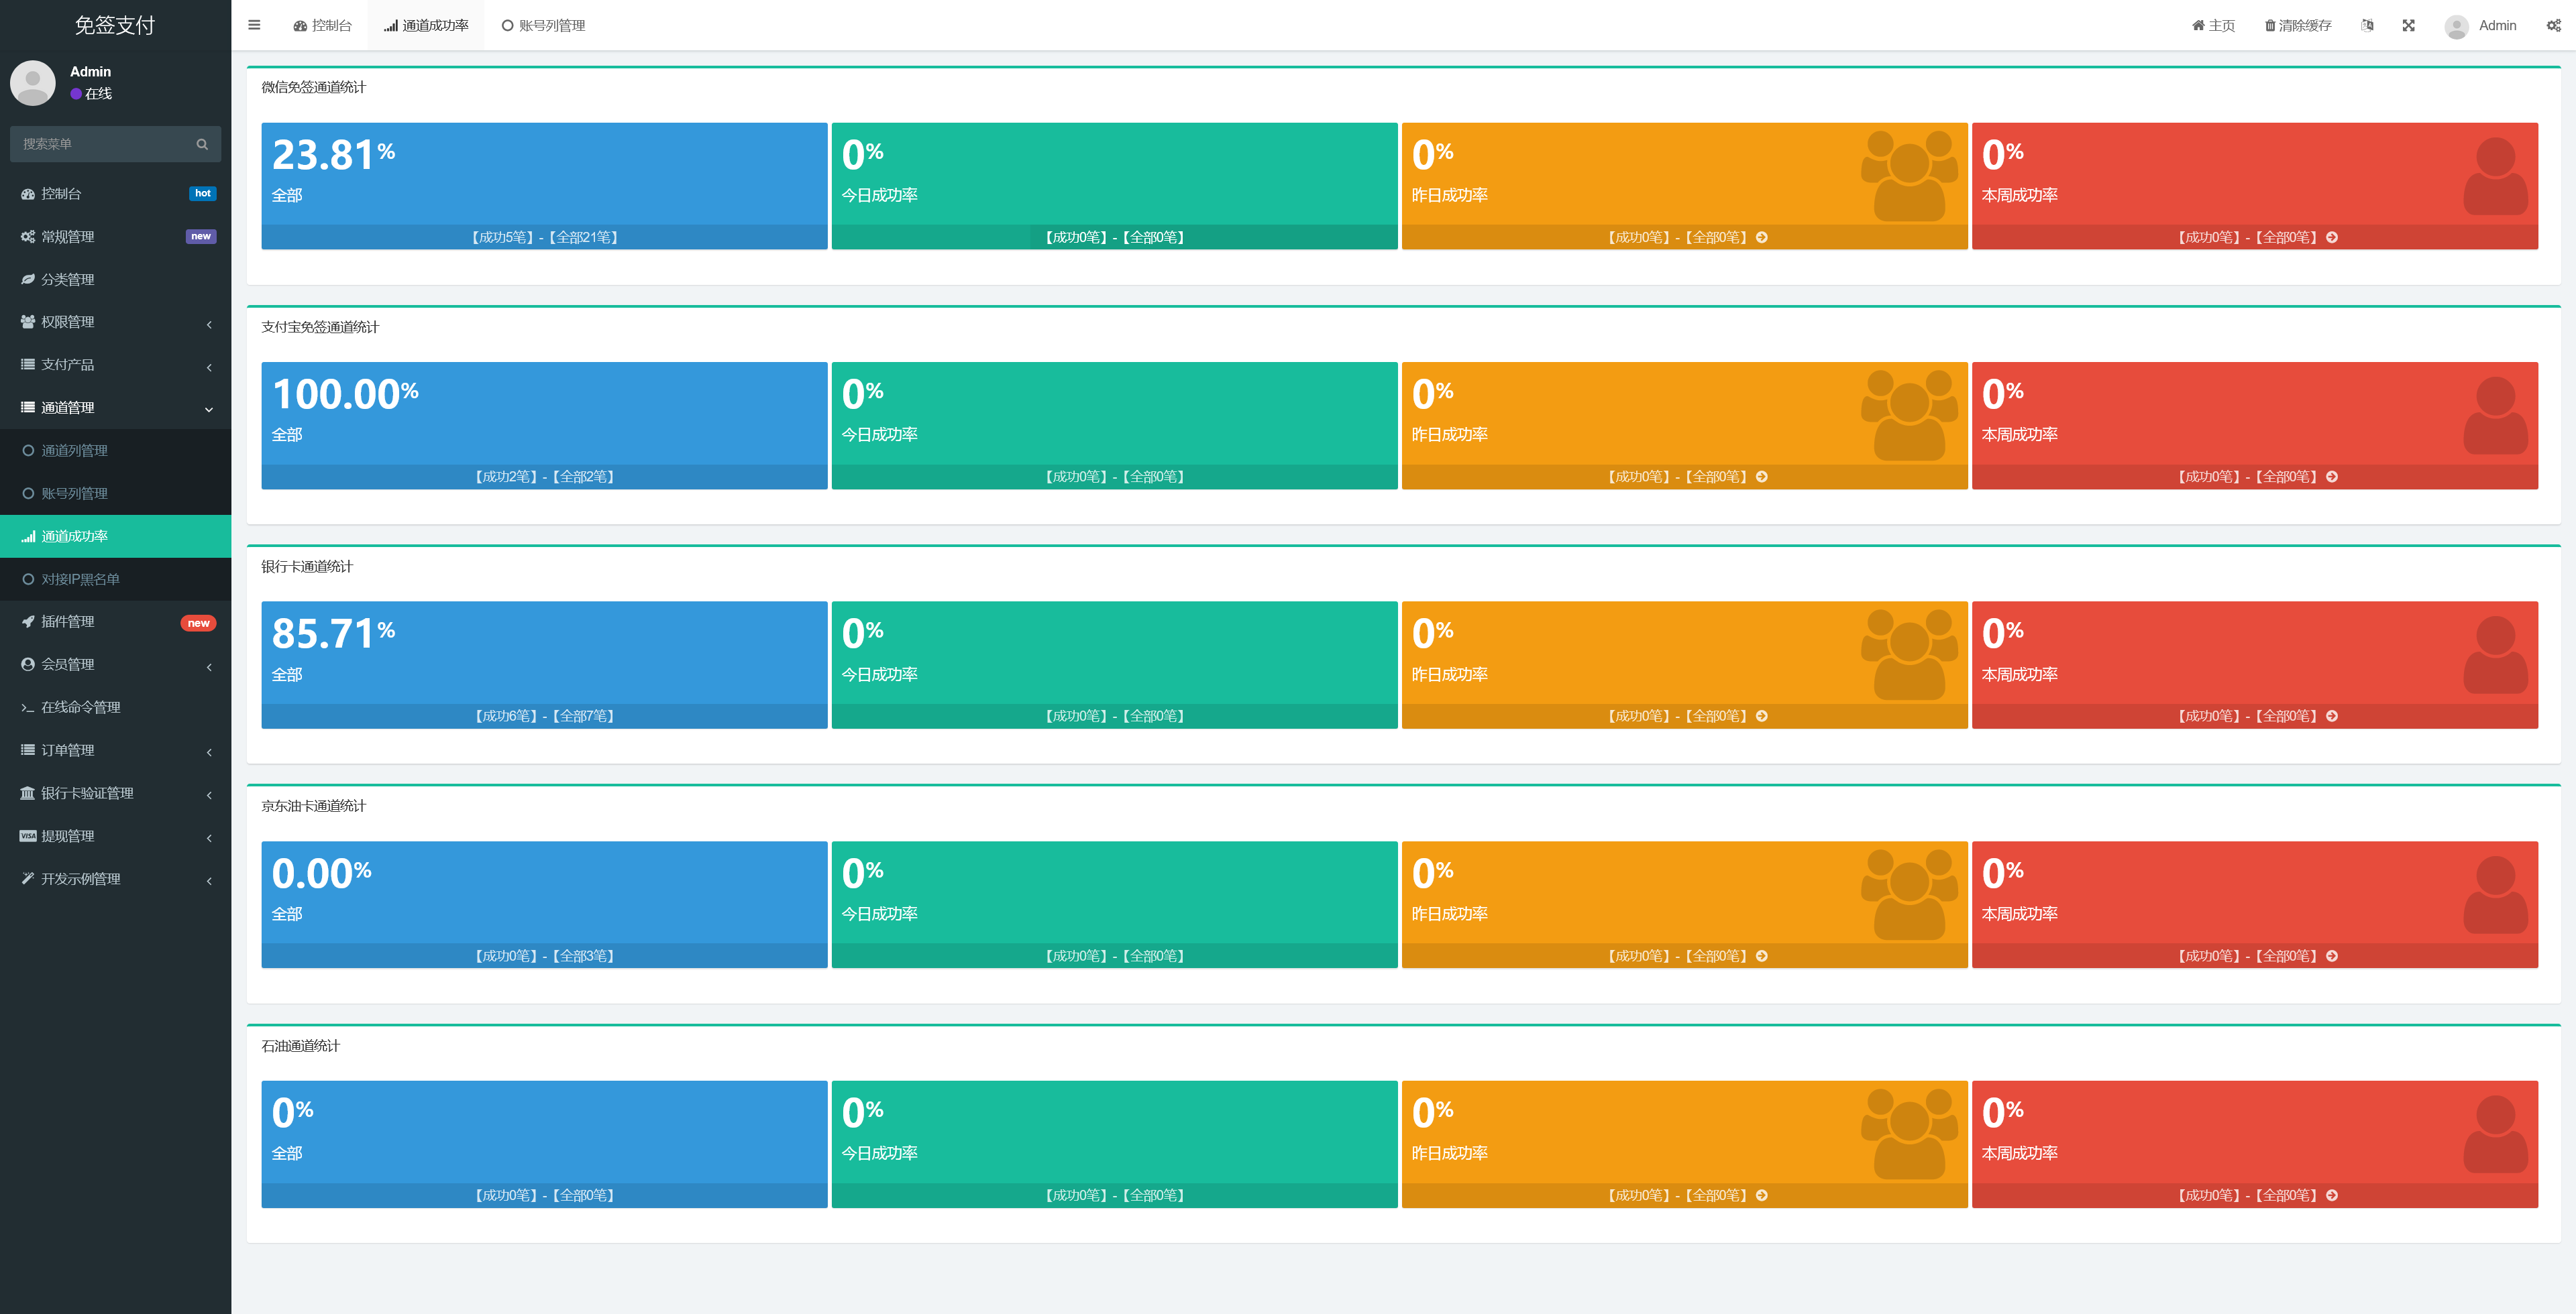2576x1314 pixels.
Task: Toggle the sidebar hamburger menu icon
Action: click(x=254, y=25)
